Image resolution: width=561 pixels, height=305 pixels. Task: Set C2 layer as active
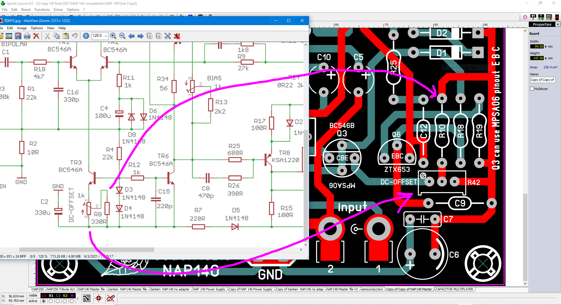58,301
